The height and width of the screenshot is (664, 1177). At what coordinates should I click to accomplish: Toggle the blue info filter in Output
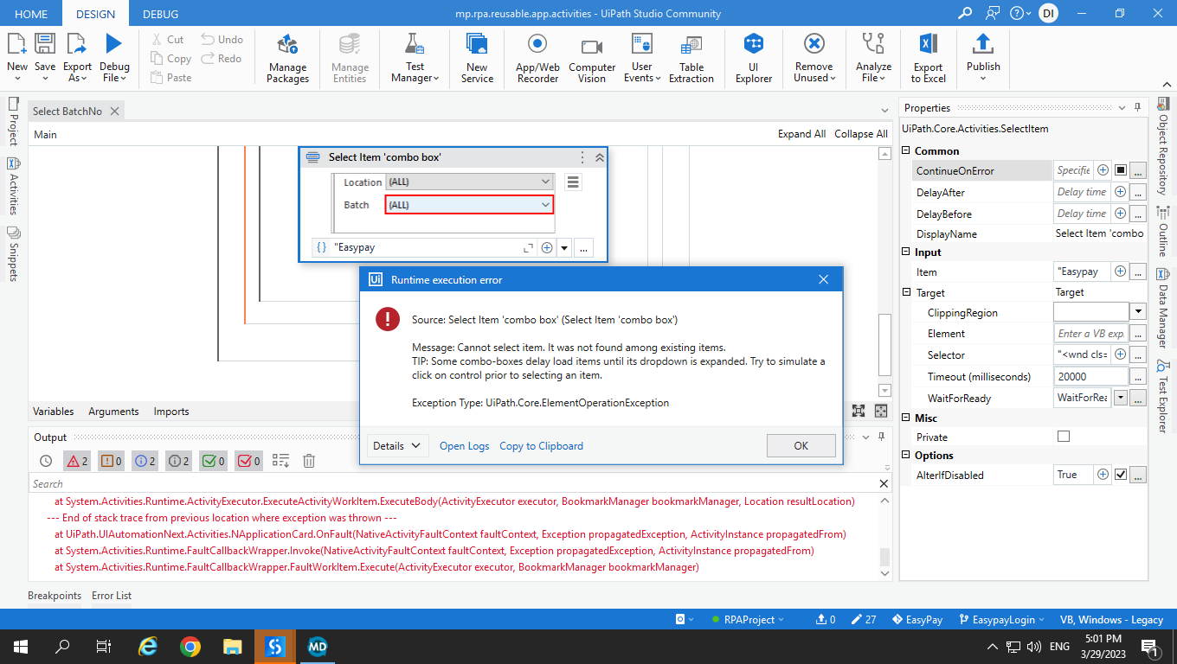[x=145, y=461]
